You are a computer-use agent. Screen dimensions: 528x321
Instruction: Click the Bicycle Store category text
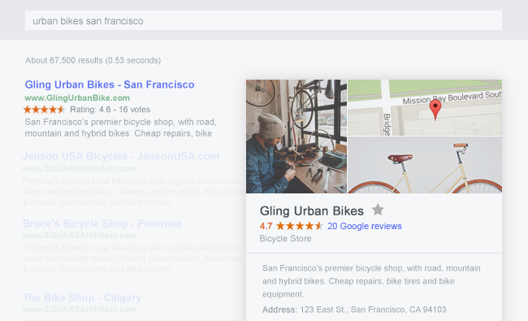pos(285,238)
